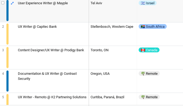This screenshot has height=106, width=183.
Task: Open the Israel country tag
Action: 147,3
